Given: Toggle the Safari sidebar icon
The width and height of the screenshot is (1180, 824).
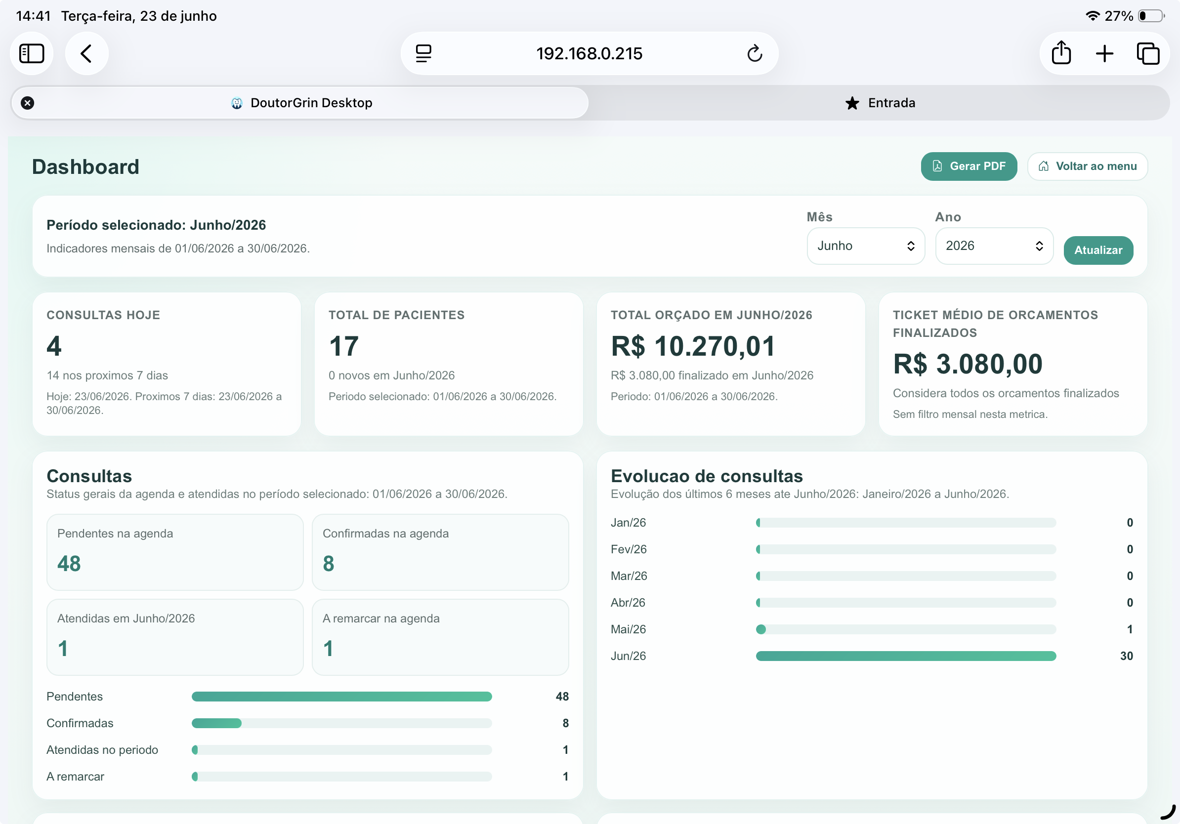Looking at the screenshot, I should point(31,53).
